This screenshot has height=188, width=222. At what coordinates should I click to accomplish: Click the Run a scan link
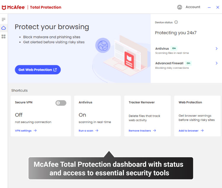point(86,130)
